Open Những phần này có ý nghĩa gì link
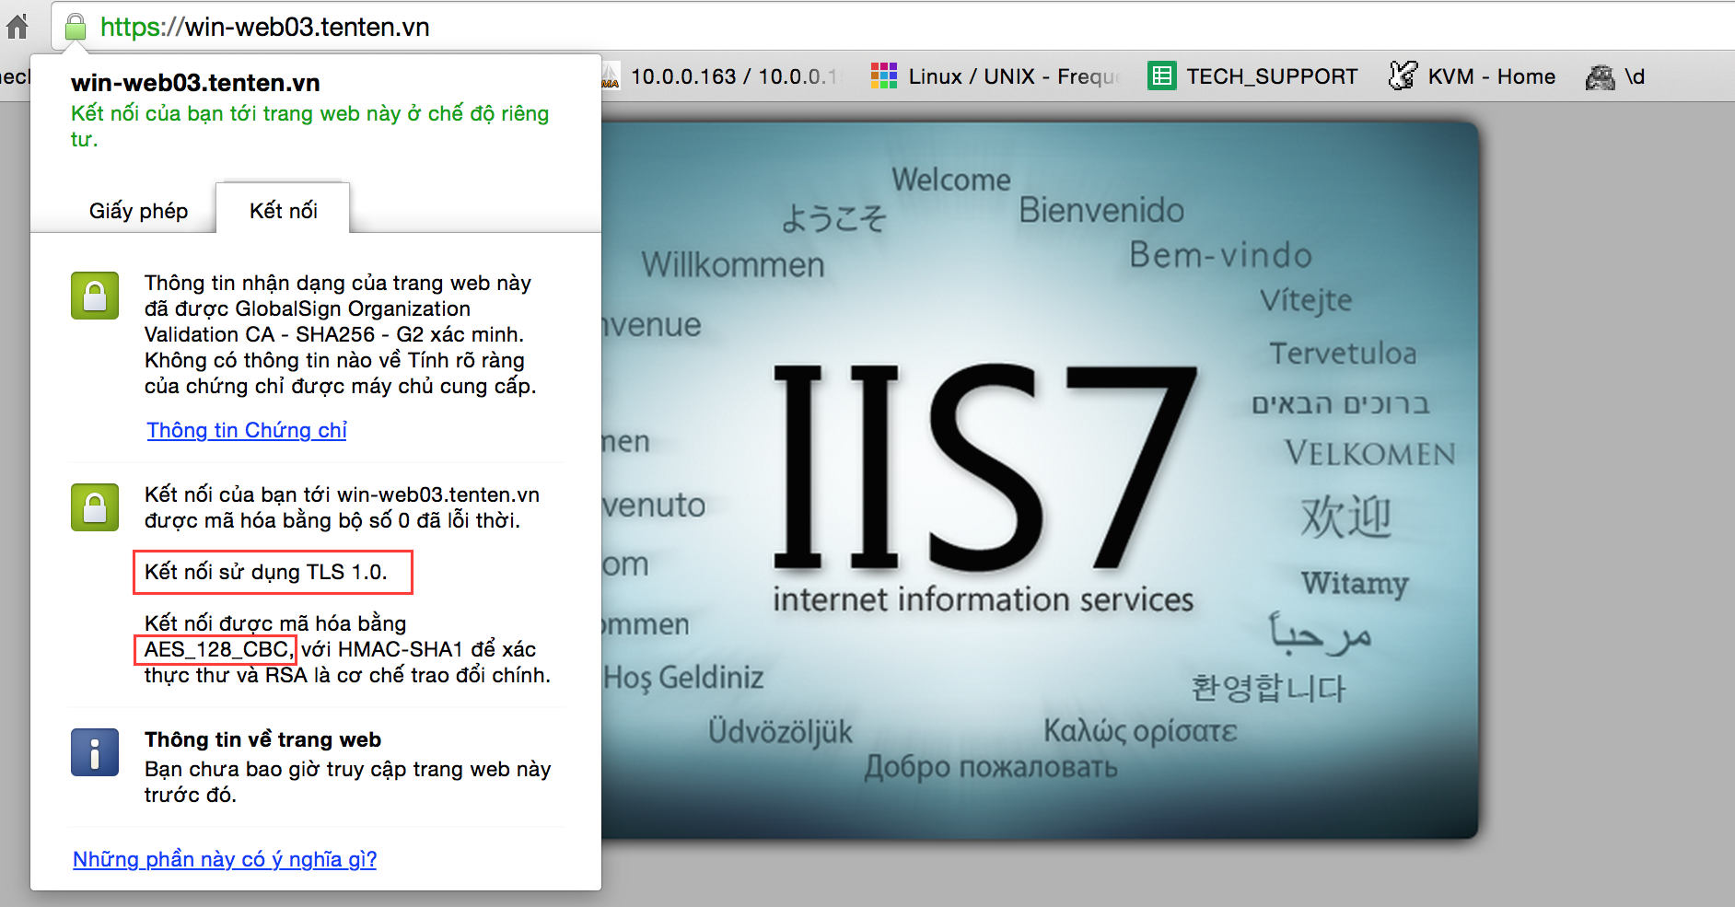 click(225, 859)
